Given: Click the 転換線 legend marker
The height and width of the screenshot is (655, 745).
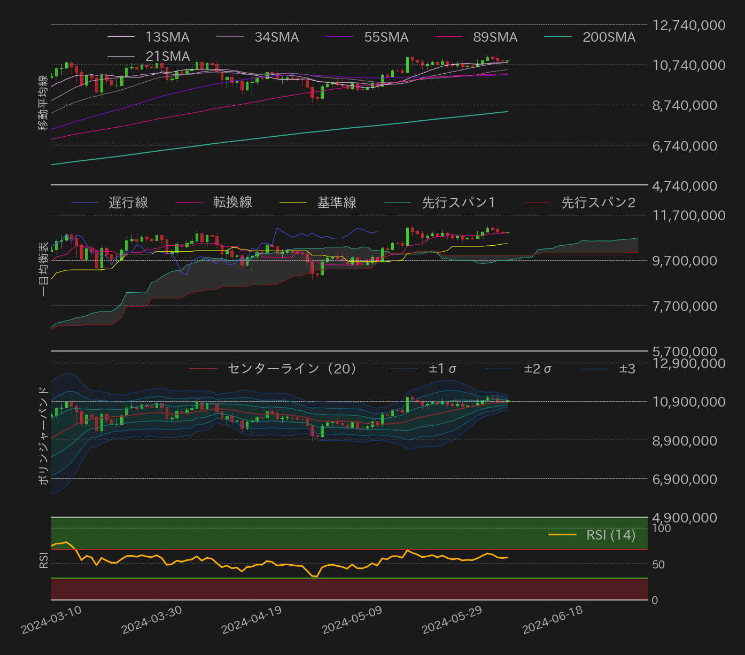Looking at the screenshot, I should pos(190,202).
